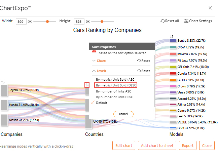Image resolution: width=218 pixels, height=156 pixels.
Task: Click the Sort Properties panel scrollbar
Action: click(154, 81)
